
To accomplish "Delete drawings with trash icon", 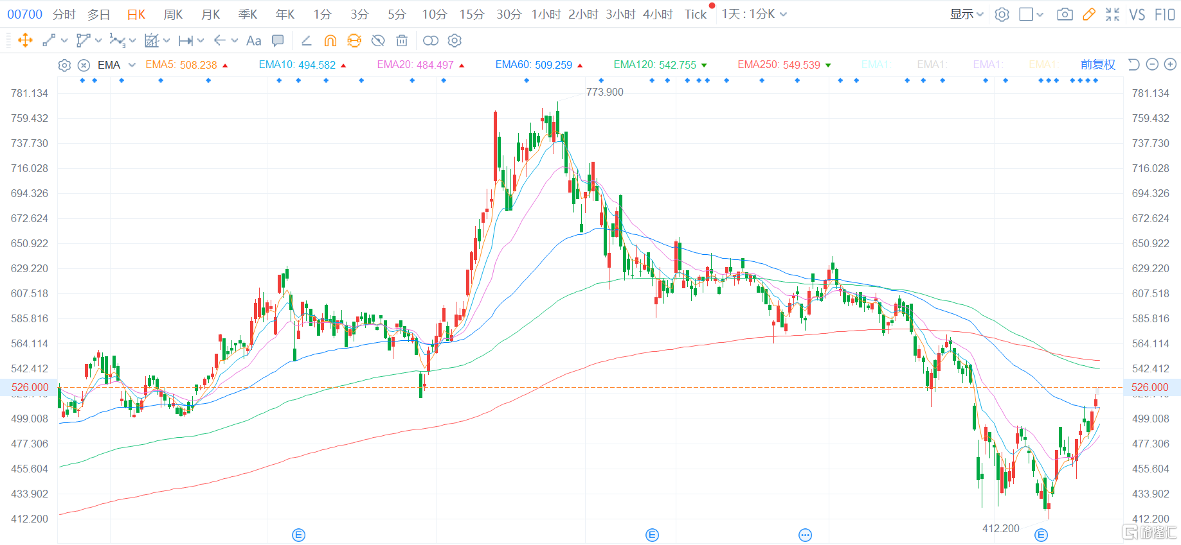I will (402, 40).
